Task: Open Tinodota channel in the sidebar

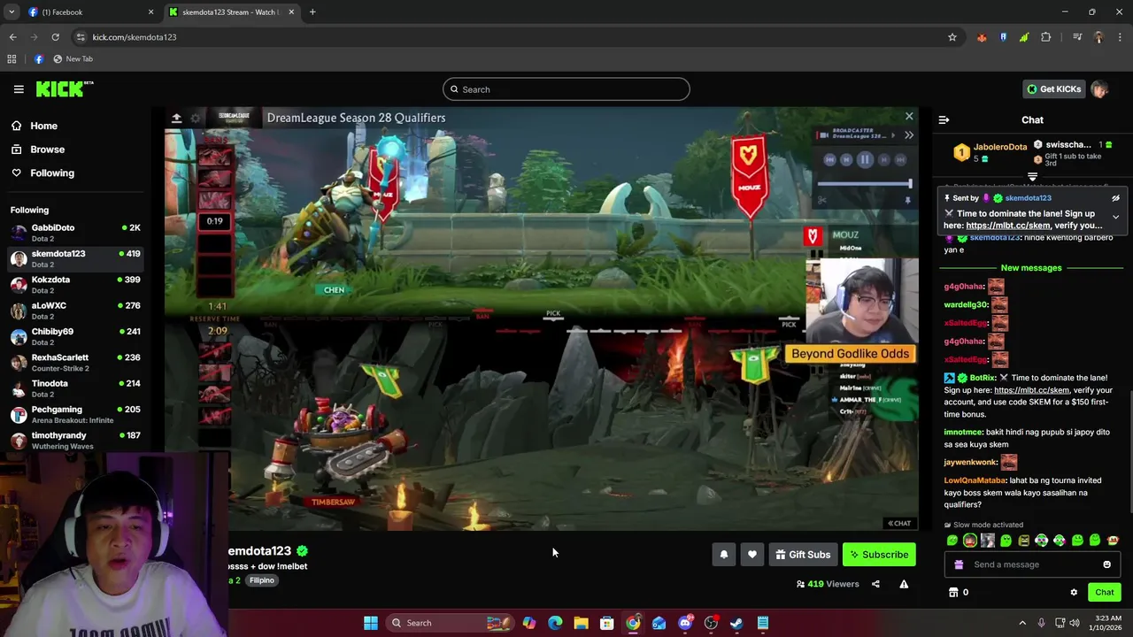Action: click(75, 389)
